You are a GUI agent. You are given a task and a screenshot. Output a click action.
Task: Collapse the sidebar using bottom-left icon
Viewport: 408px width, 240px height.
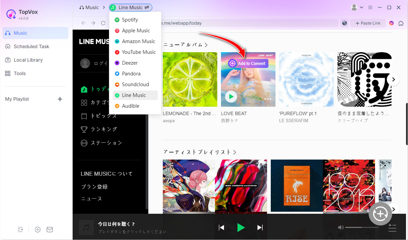pos(20,230)
